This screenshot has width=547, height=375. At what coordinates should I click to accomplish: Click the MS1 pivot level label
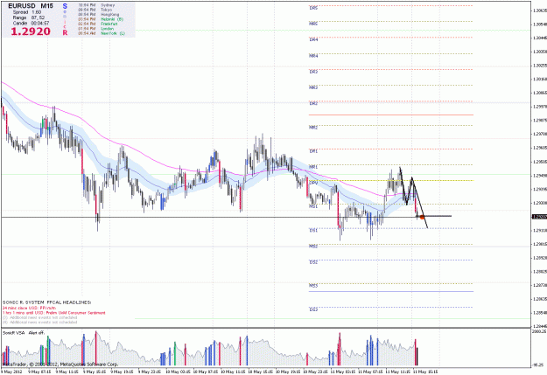(313, 206)
